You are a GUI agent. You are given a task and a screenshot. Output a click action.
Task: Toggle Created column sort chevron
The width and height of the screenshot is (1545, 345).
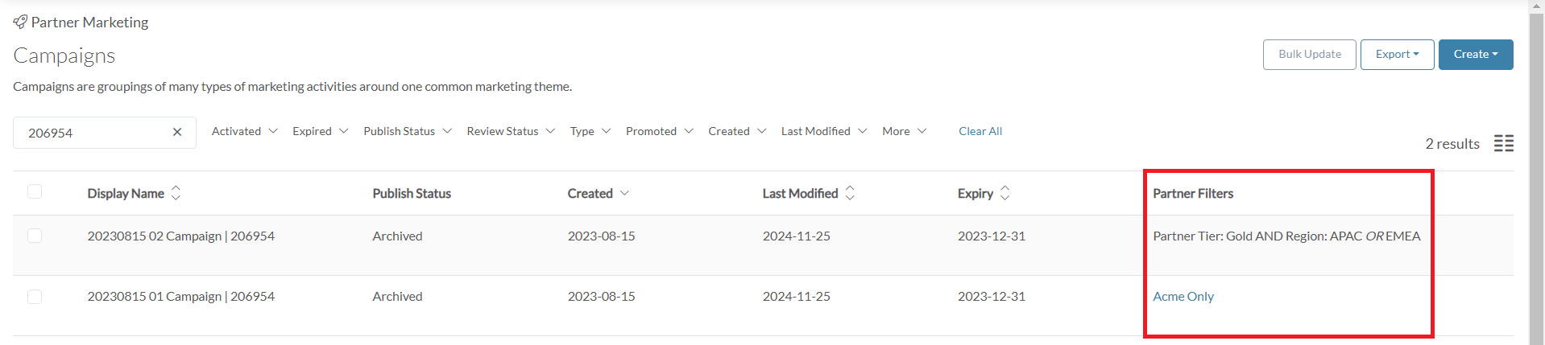point(624,193)
